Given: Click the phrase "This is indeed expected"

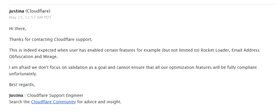Looking at the screenshot, I should click(x=32, y=50).
